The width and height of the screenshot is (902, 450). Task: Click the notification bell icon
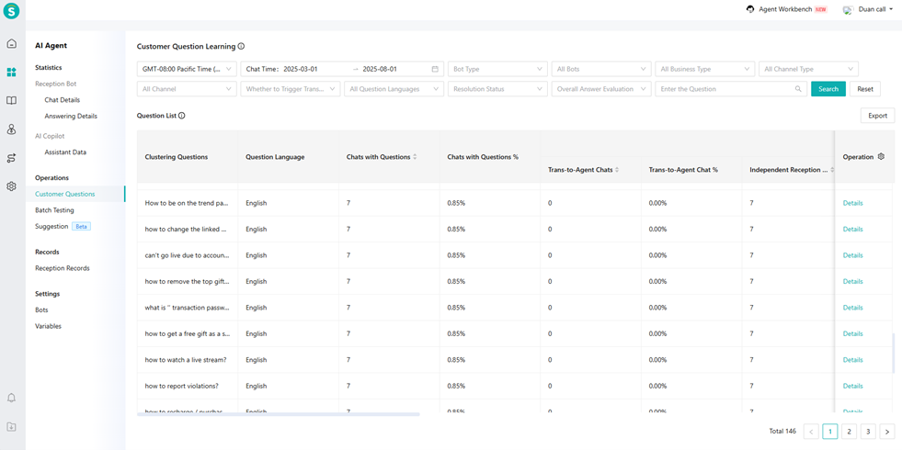coord(11,398)
